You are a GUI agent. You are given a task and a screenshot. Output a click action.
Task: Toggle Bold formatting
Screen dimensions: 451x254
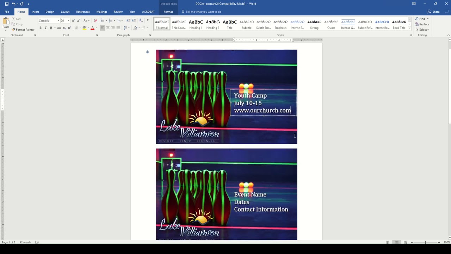(41, 28)
